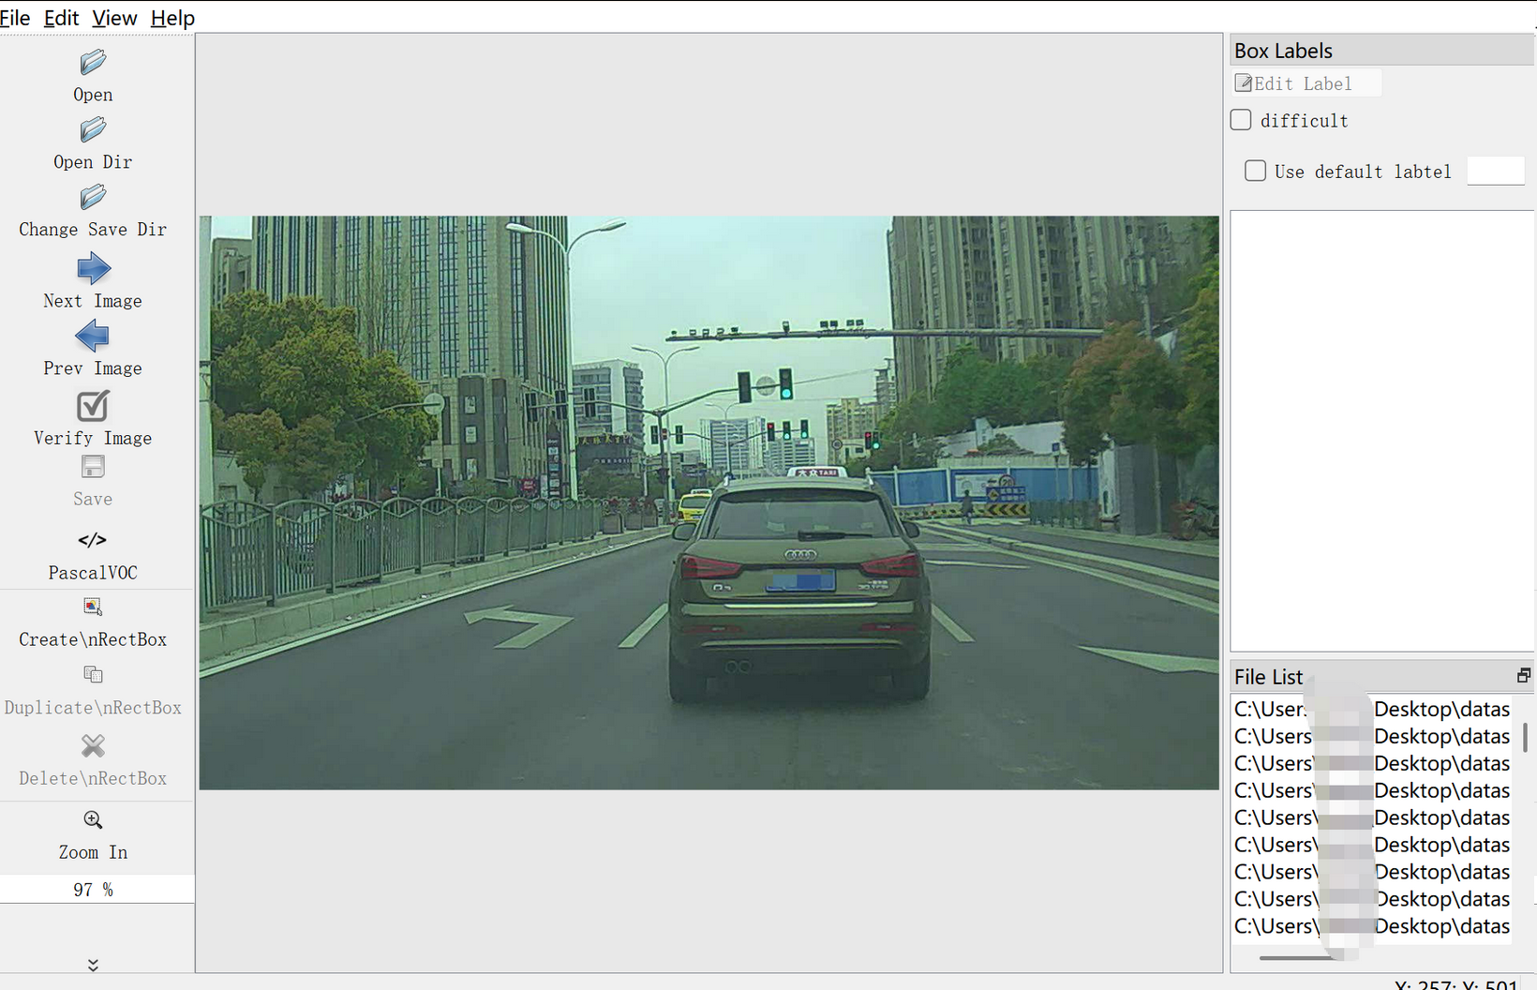The width and height of the screenshot is (1537, 990).
Task: Click the Verify Image label
Action: [93, 438]
